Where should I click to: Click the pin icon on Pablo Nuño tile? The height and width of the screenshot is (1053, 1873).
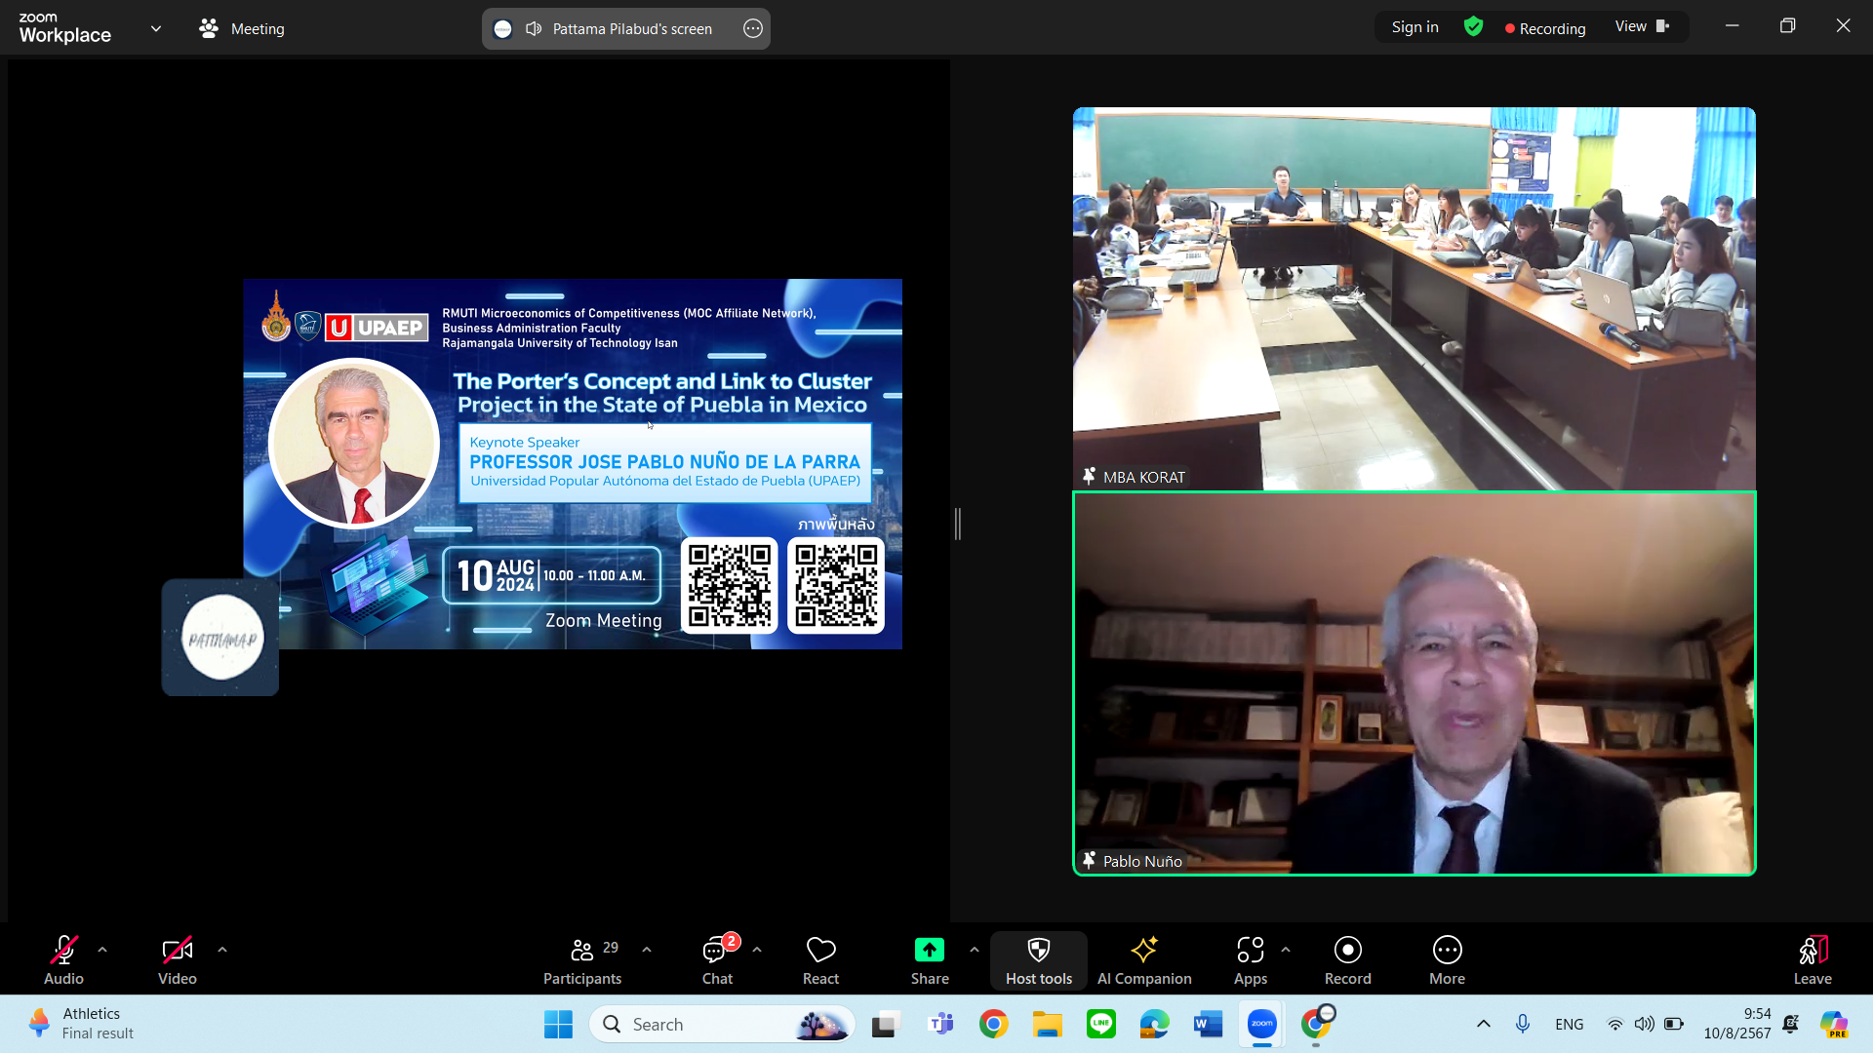pos(1089,861)
